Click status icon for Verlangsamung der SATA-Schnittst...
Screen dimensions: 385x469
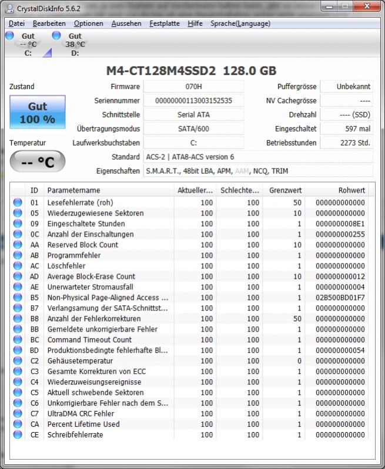click(x=18, y=308)
